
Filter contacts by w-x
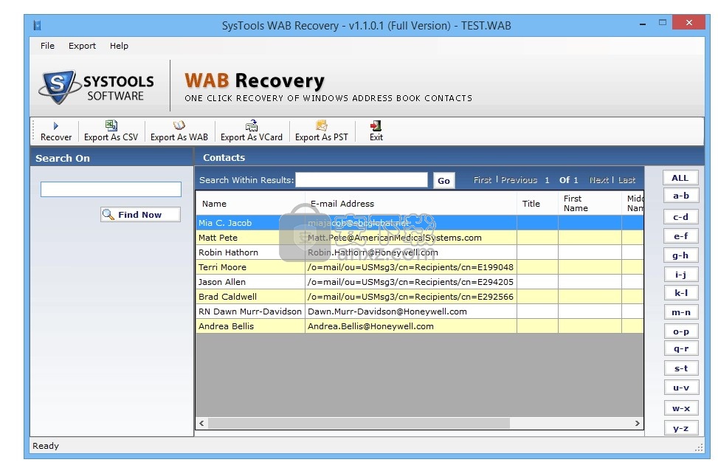pyautogui.click(x=681, y=408)
